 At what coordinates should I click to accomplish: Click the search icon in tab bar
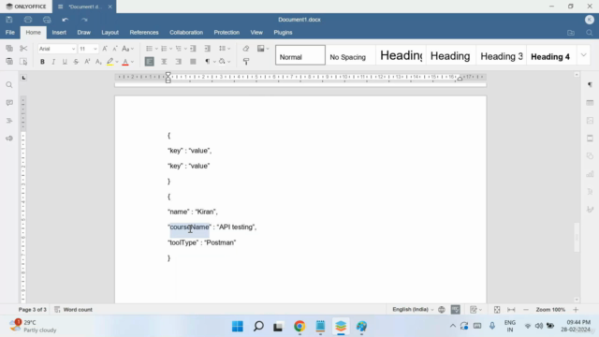(590, 33)
